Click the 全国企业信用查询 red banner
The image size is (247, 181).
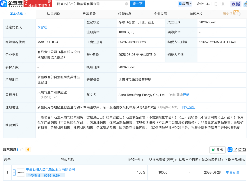click(38, 4)
